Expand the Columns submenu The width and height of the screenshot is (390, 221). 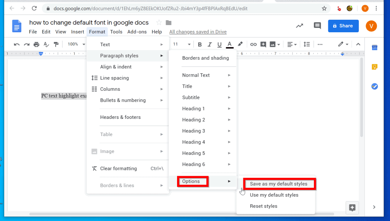(128, 89)
